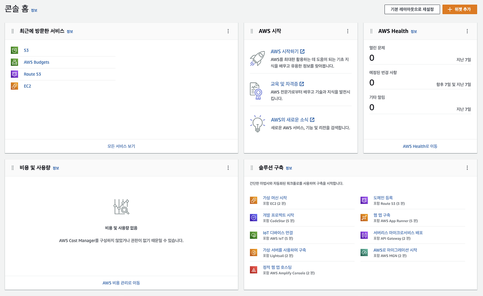Open the 가상 서버를 사용하여 구축 link
Image resolution: width=483 pixels, height=296 pixels.
pos(285,250)
